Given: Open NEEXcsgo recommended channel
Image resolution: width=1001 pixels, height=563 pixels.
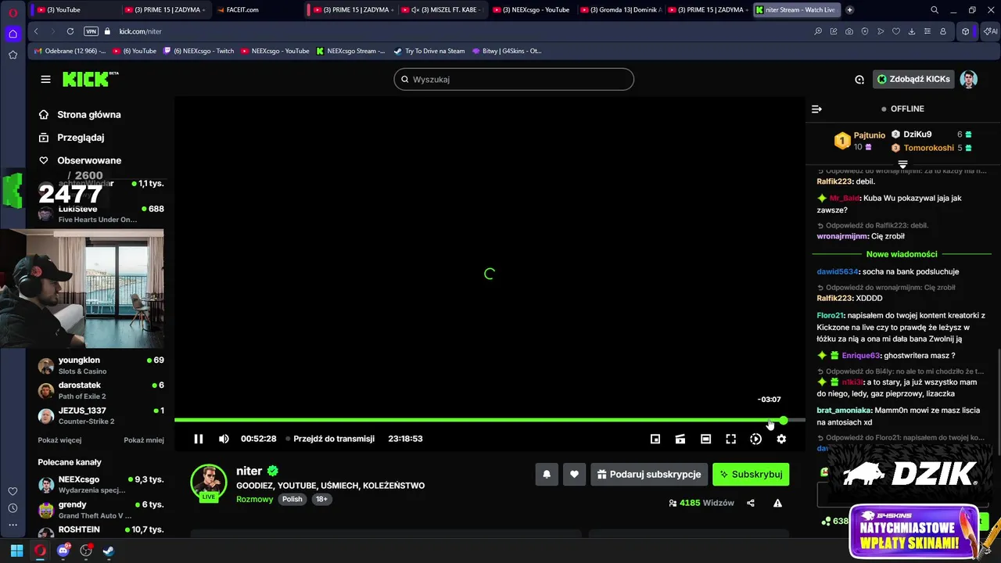Looking at the screenshot, I should pos(100,484).
